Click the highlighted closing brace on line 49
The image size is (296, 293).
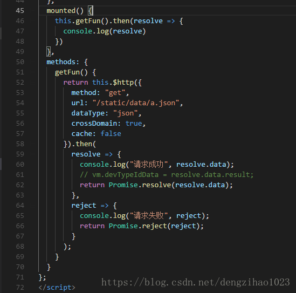(49, 52)
